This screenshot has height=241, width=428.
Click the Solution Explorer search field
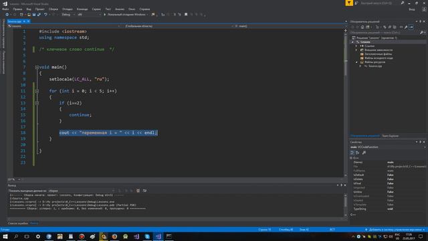click(x=387, y=33)
